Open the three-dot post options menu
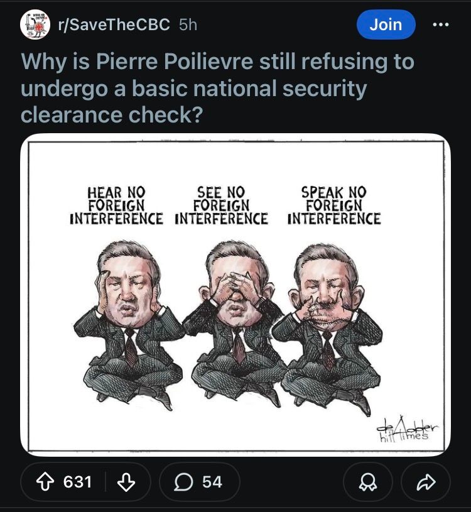The width and height of the screenshot is (471, 512). [x=441, y=25]
